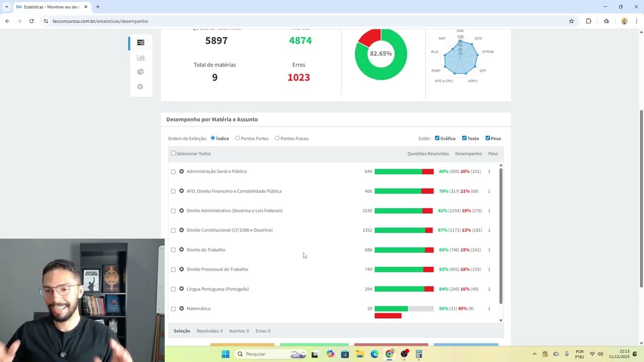Click the 82.65% donut chart
The width and height of the screenshot is (644, 362).
click(x=381, y=53)
